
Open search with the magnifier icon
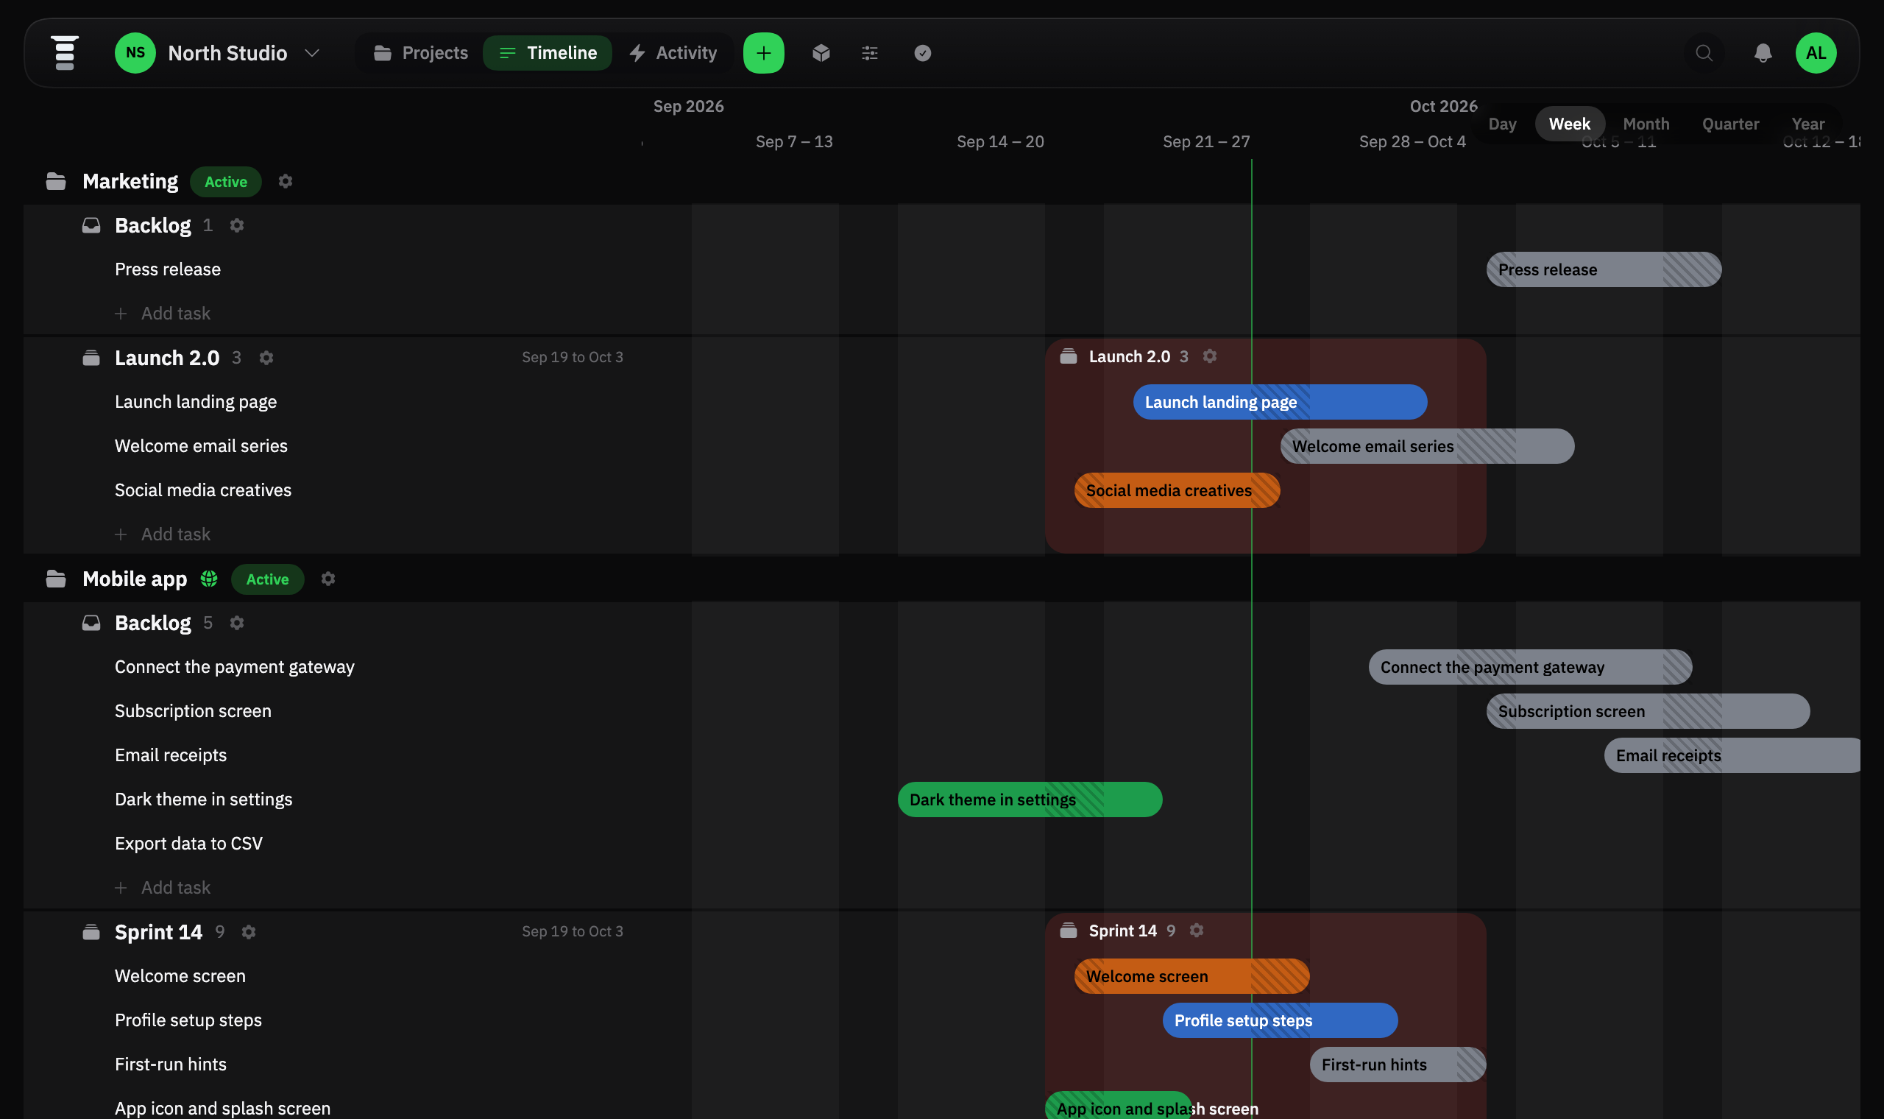(1704, 53)
